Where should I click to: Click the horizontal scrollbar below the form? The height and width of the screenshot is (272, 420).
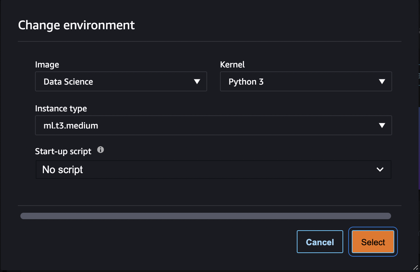coord(206,216)
